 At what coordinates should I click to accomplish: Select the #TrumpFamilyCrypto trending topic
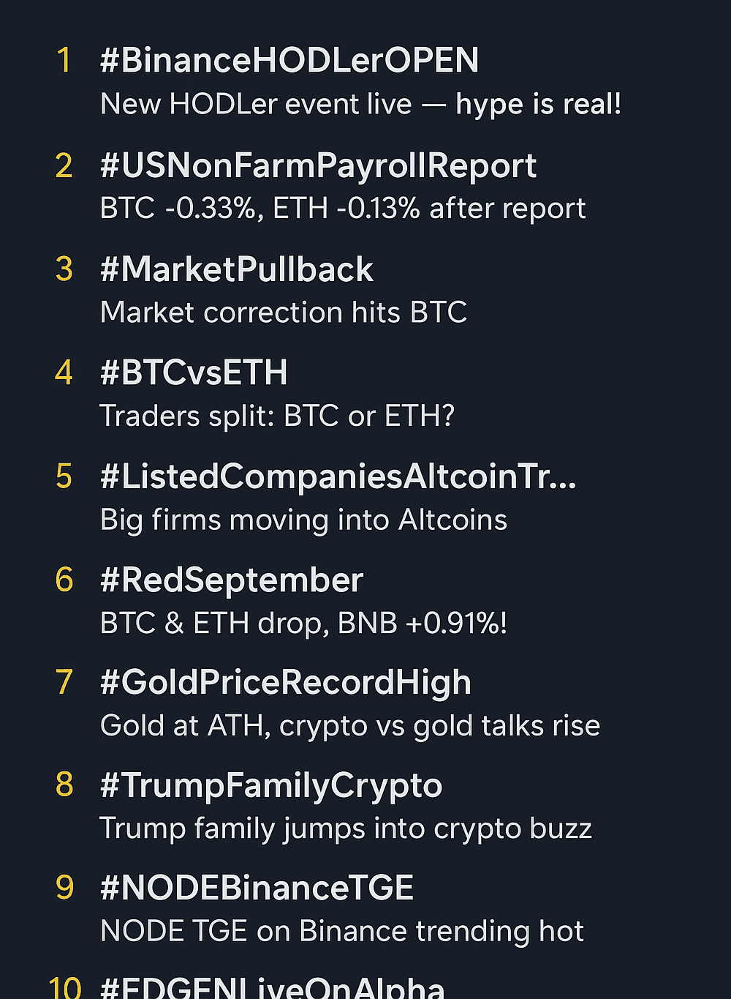point(270,785)
